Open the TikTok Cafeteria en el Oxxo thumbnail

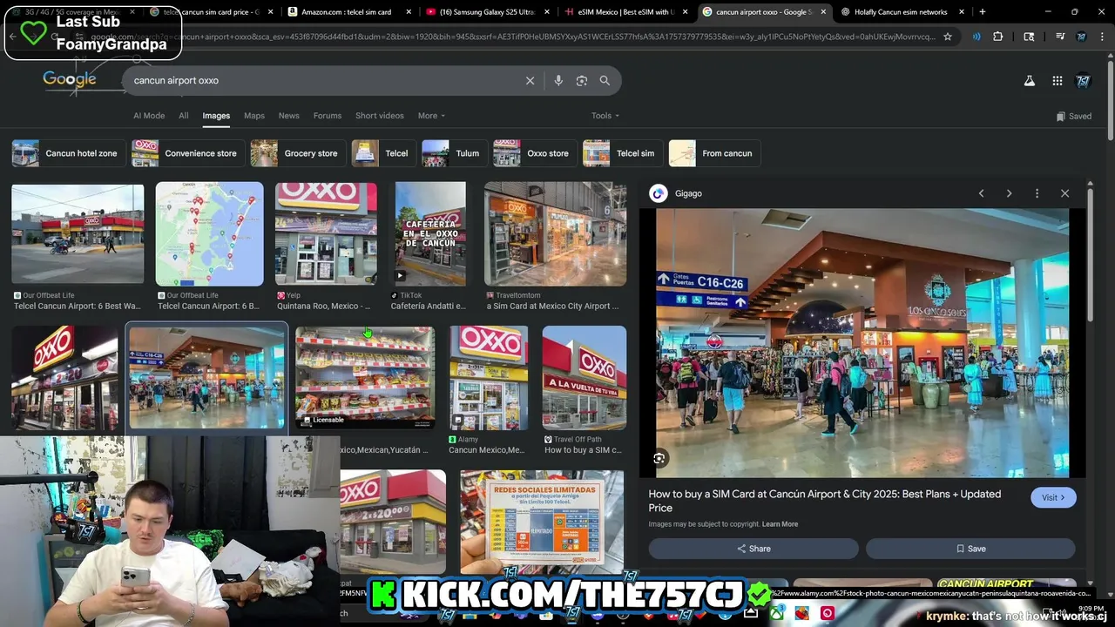click(x=430, y=234)
